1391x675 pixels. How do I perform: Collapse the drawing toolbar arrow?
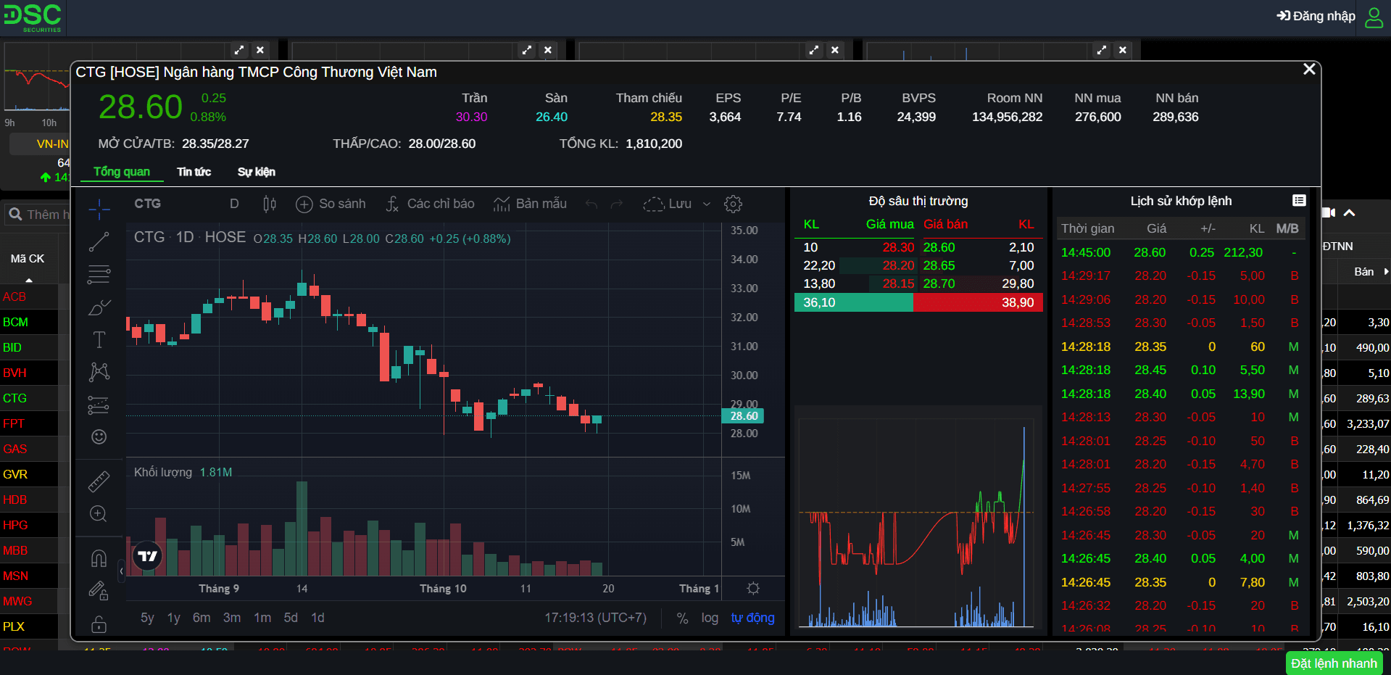tap(121, 571)
